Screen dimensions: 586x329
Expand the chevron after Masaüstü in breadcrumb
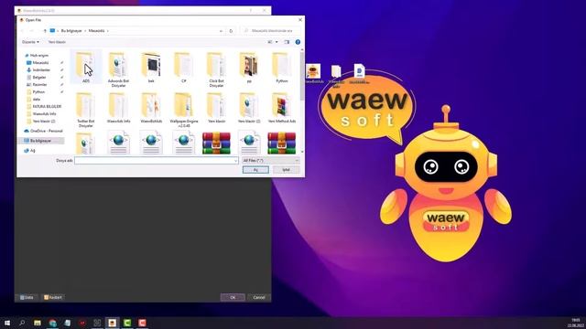(108, 30)
